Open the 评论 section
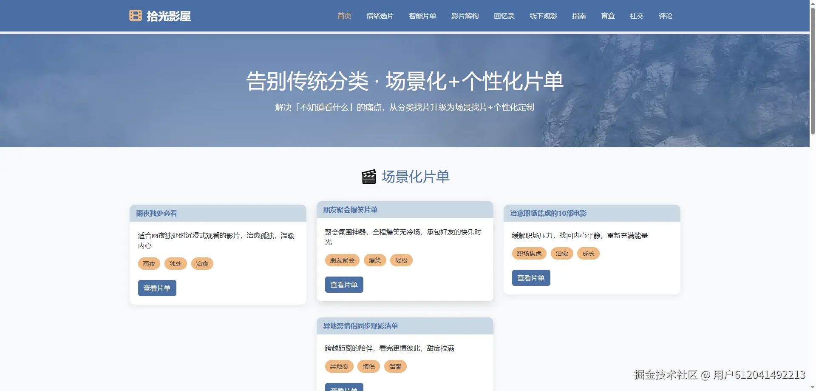This screenshot has width=816, height=391. tap(665, 16)
